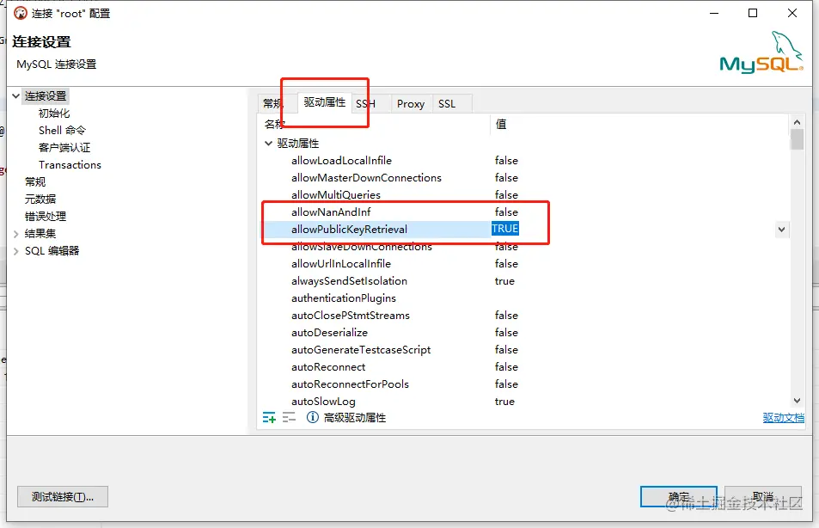Expand the SQL 编辑器 tree node

pos(16,251)
